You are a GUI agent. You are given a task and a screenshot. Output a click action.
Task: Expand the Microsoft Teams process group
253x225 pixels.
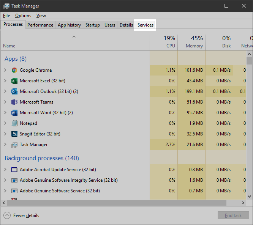(x=5, y=102)
